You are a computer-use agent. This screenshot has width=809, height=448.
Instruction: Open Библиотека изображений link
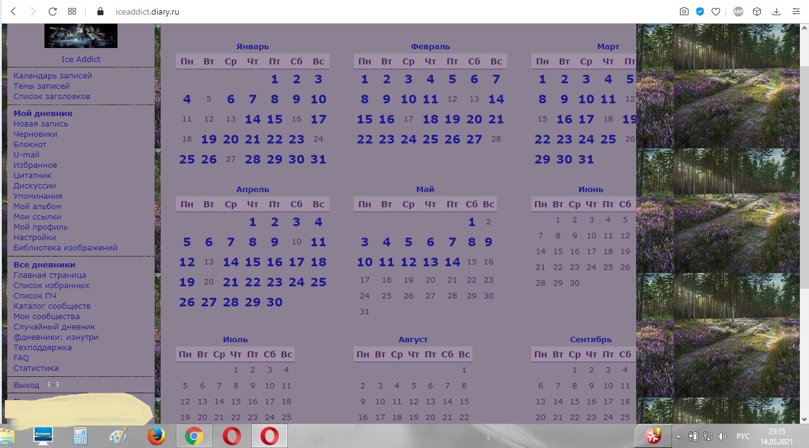(x=66, y=247)
